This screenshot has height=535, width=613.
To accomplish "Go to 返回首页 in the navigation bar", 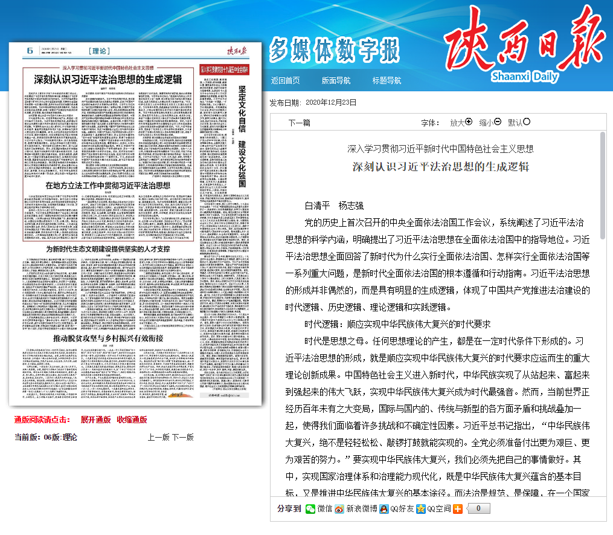I will (x=286, y=80).
